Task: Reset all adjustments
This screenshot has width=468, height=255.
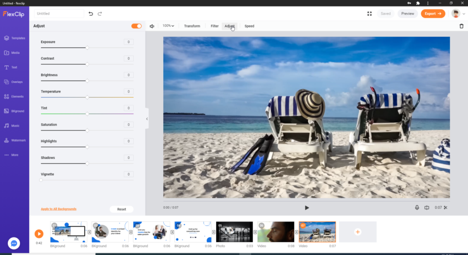Action: coord(122,209)
